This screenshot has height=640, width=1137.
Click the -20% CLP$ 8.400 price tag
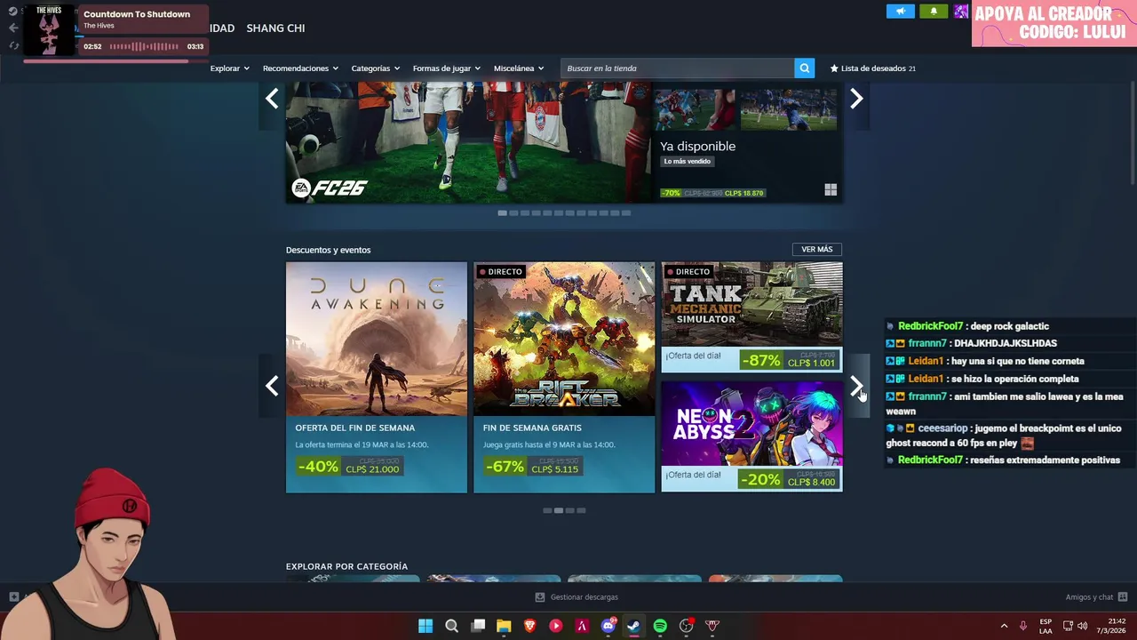pyautogui.click(x=789, y=479)
